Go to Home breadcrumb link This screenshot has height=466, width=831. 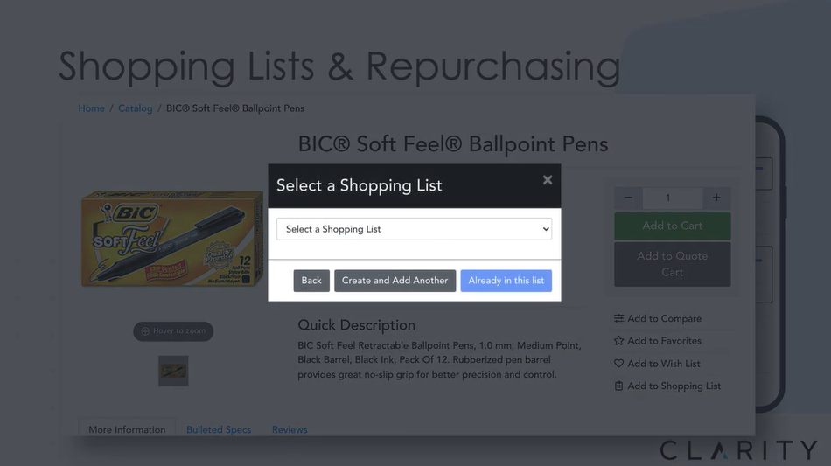point(91,108)
